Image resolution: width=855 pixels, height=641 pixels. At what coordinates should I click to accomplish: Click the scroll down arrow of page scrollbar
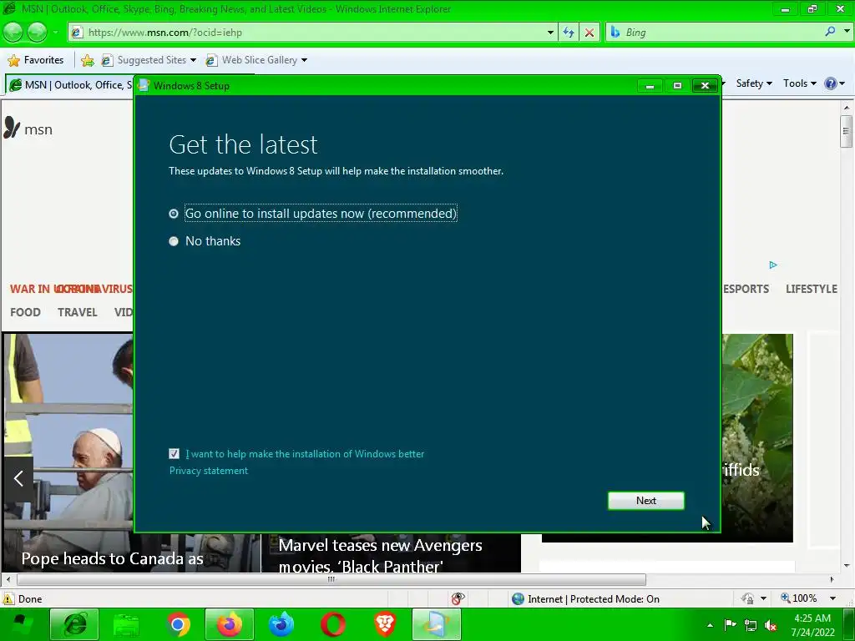tap(846, 567)
